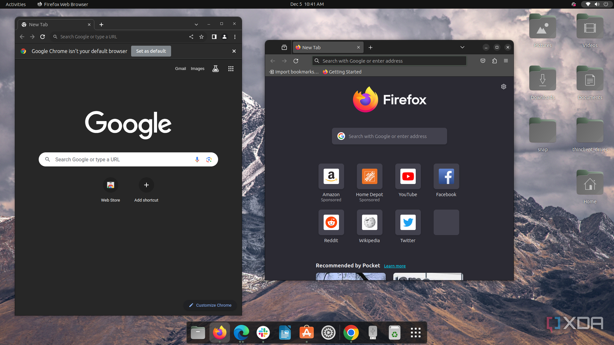Open Firefox new tab personalize gear
Screen dimensions: 614x345
coord(504,87)
